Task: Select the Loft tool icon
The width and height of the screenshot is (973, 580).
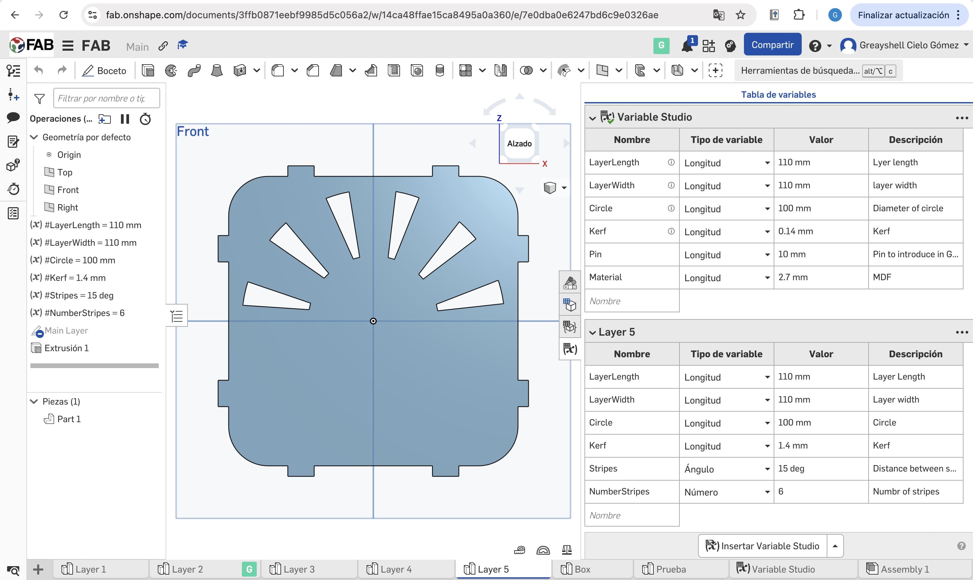Action: click(x=217, y=71)
